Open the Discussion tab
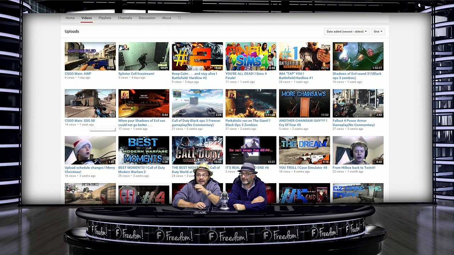454x255 pixels. [147, 18]
